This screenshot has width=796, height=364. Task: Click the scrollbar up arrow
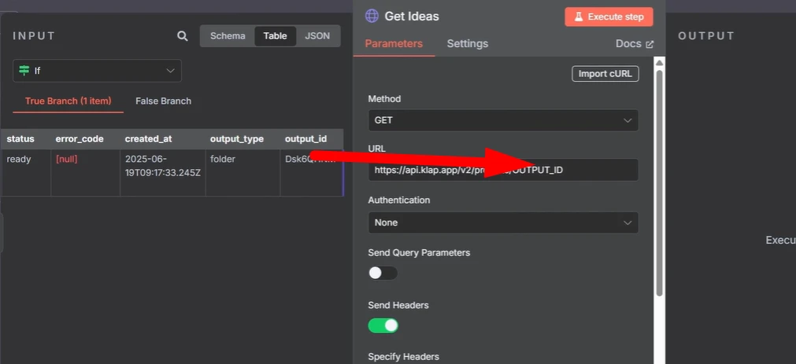tap(659, 63)
